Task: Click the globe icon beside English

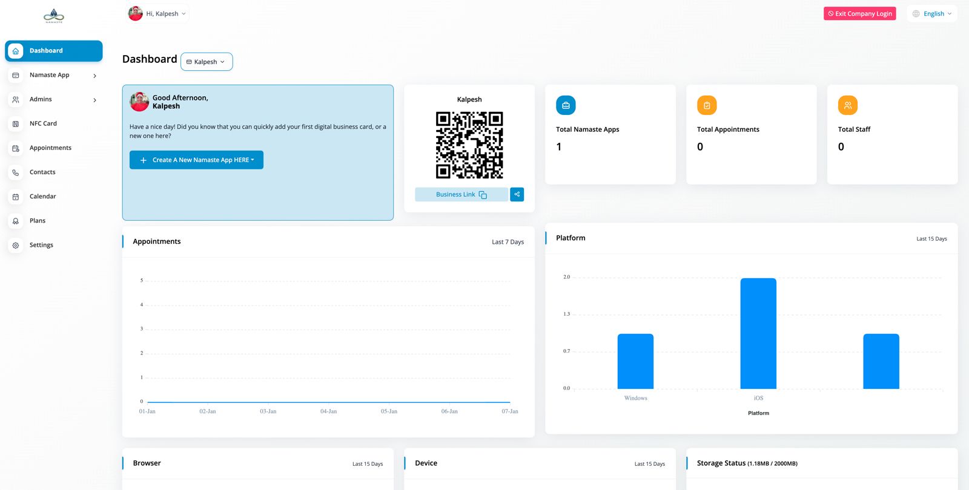Action: point(916,14)
